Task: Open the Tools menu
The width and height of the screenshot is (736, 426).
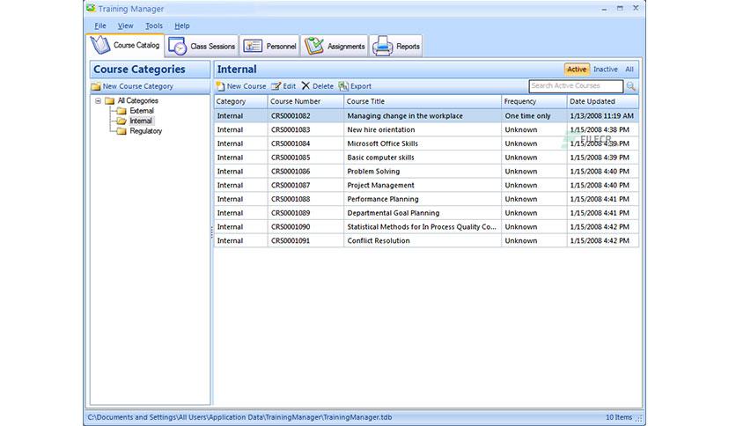Action: (154, 26)
